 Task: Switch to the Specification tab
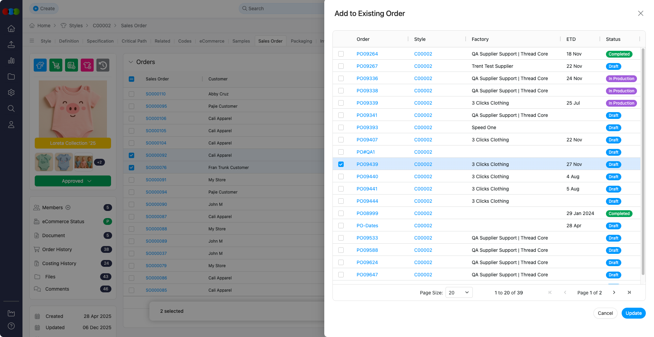coord(100,41)
